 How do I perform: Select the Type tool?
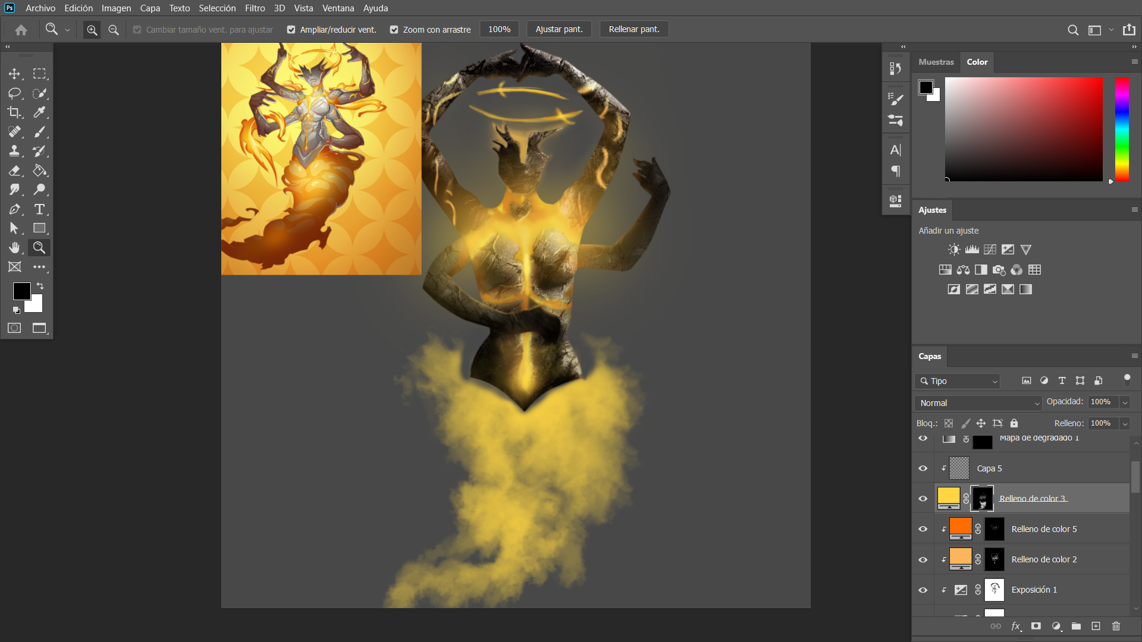39,209
